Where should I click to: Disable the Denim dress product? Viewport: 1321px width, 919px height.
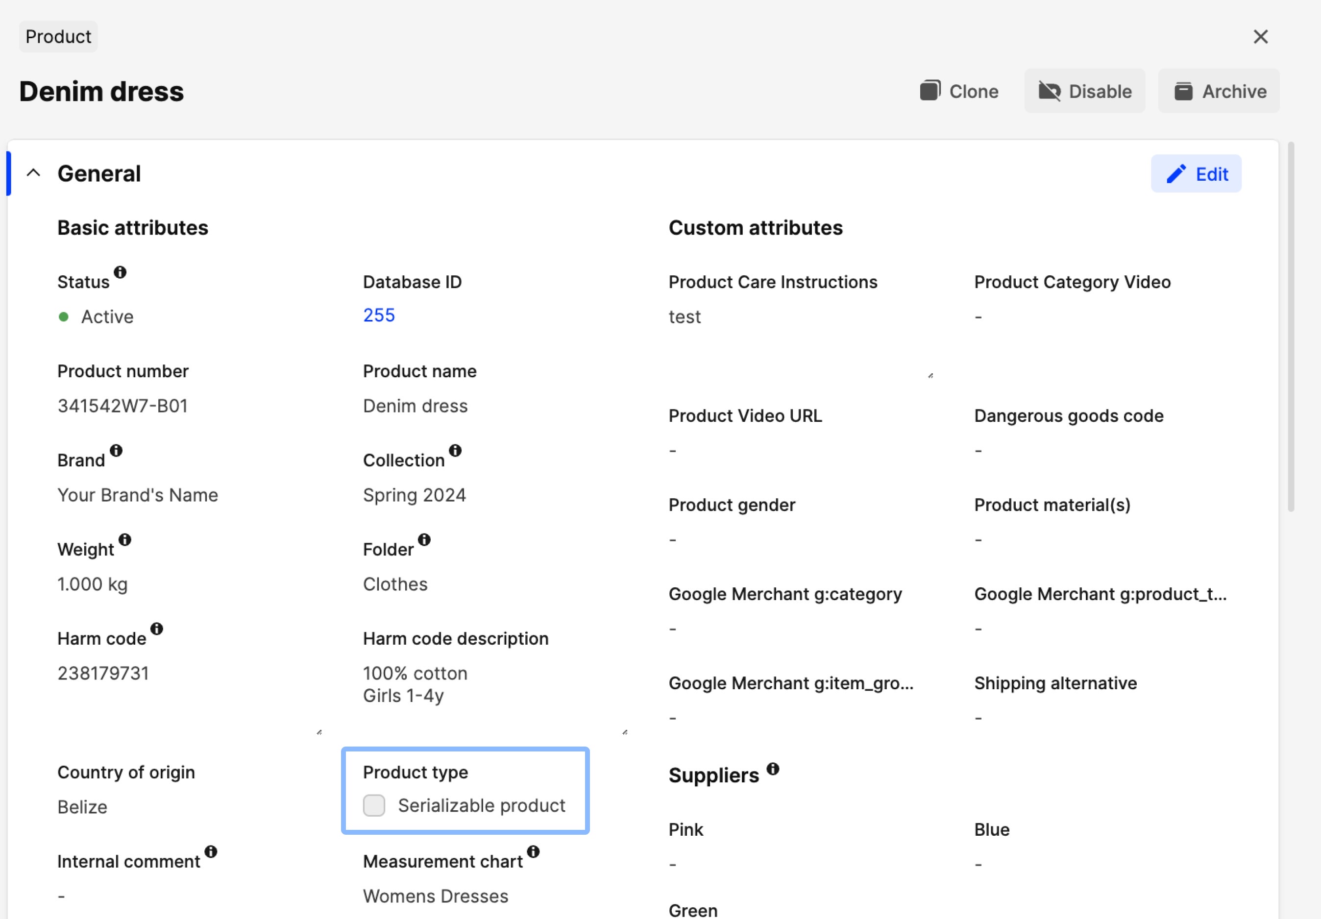pos(1084,91)
